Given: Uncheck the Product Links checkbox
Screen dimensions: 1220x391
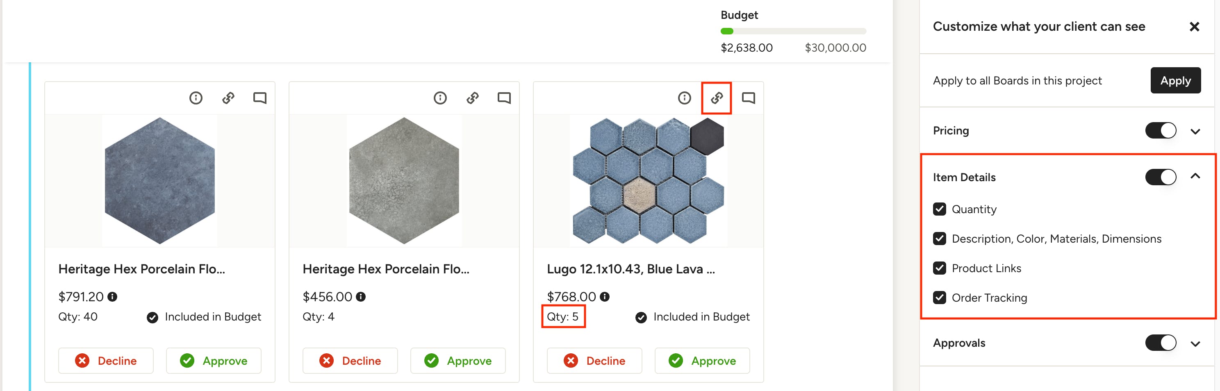Looking at the screenshot, I should [x=940, y=268].
